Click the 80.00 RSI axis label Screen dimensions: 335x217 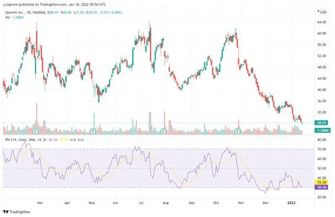pyautogui.click(x=322, y=140)
